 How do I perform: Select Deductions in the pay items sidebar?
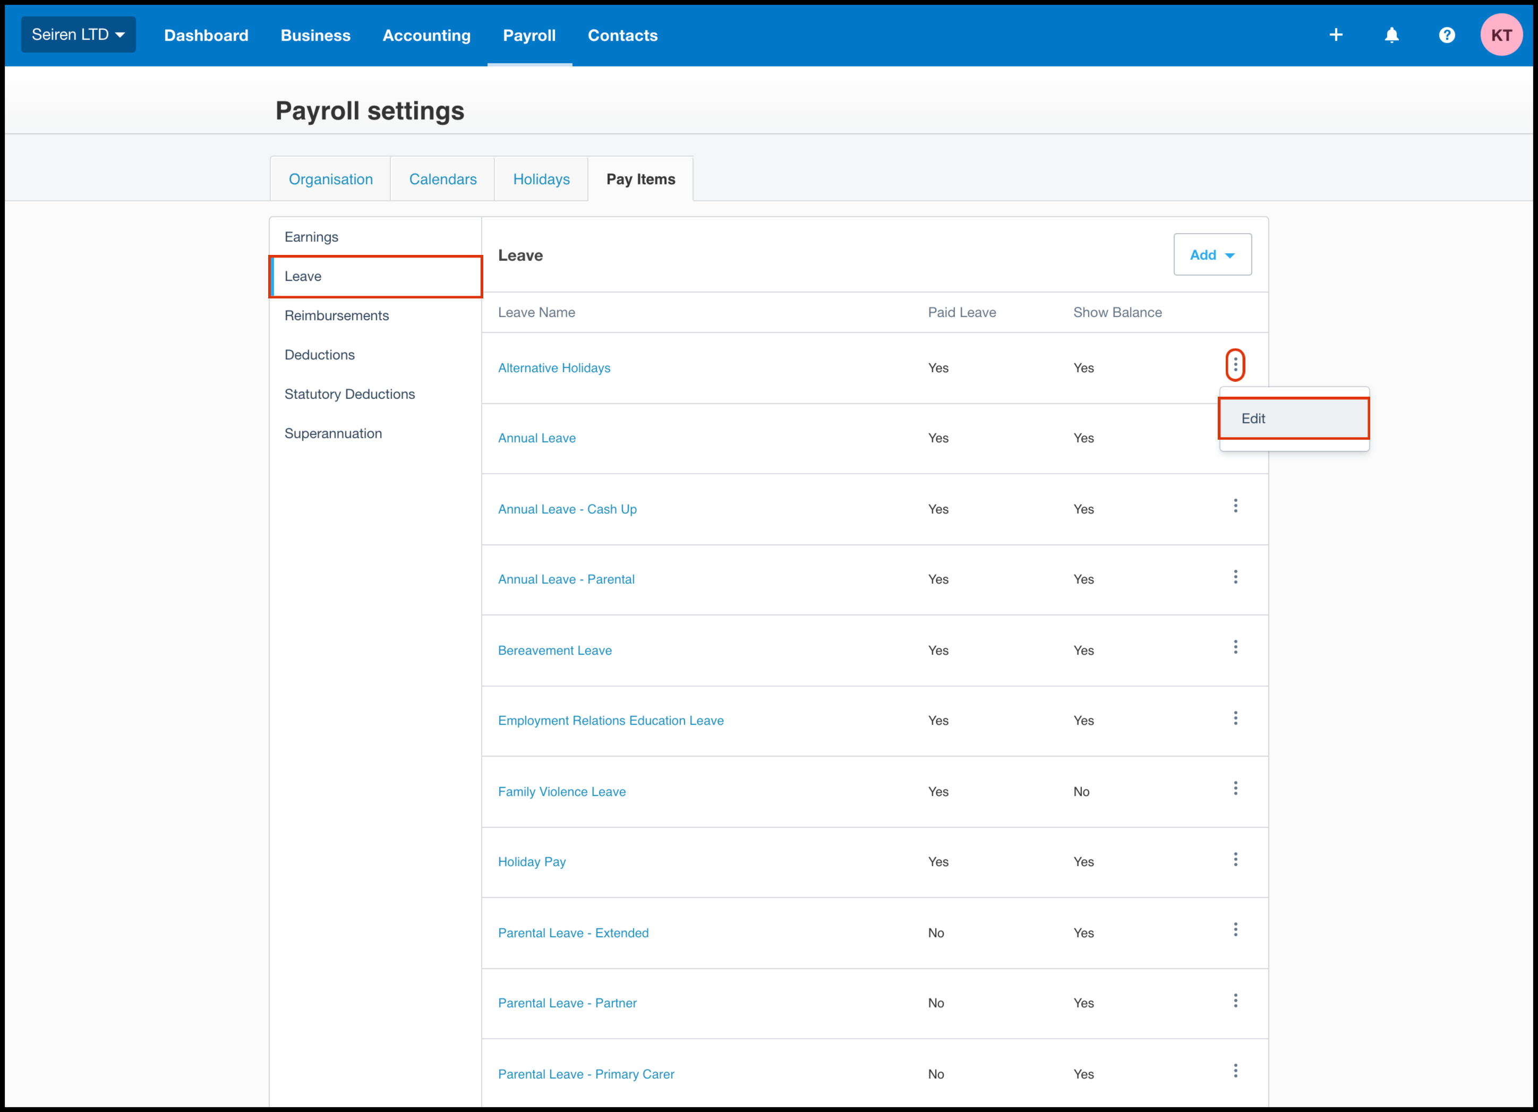319,355
